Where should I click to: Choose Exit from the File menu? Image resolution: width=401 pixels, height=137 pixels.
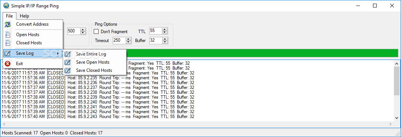[x=32, y=64]
